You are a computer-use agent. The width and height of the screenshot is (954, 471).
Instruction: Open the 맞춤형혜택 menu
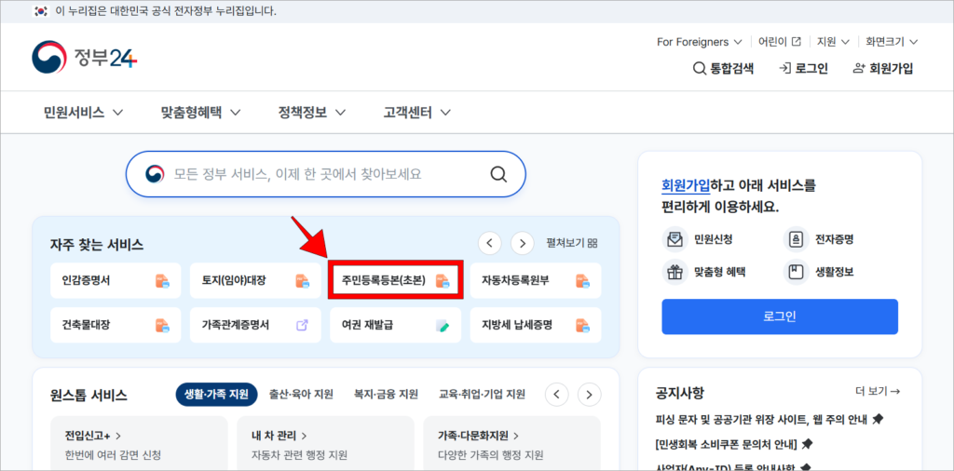(201, 113)
